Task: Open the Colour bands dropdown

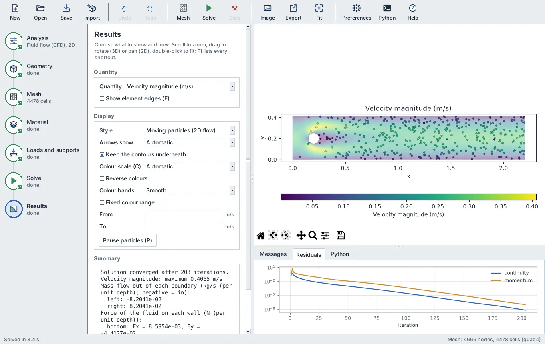Action: coord(190,190)
